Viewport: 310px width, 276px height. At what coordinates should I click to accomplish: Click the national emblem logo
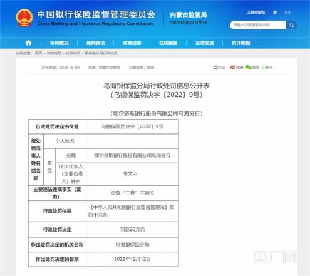coord(24,18)
